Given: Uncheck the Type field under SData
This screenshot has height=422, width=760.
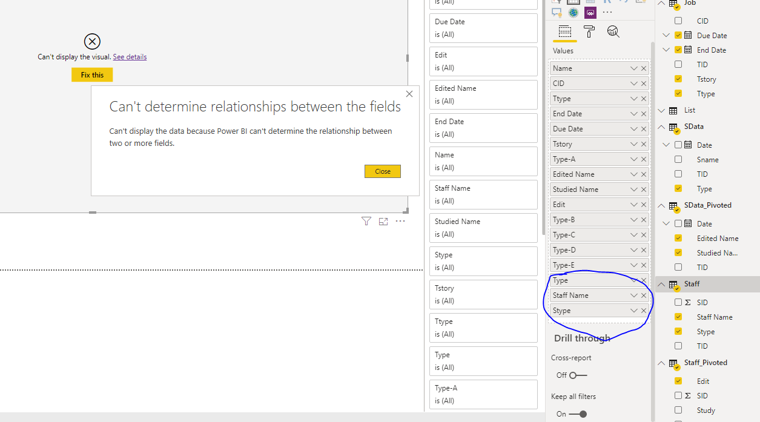Looking at the screenshot, I should point(678,188).
